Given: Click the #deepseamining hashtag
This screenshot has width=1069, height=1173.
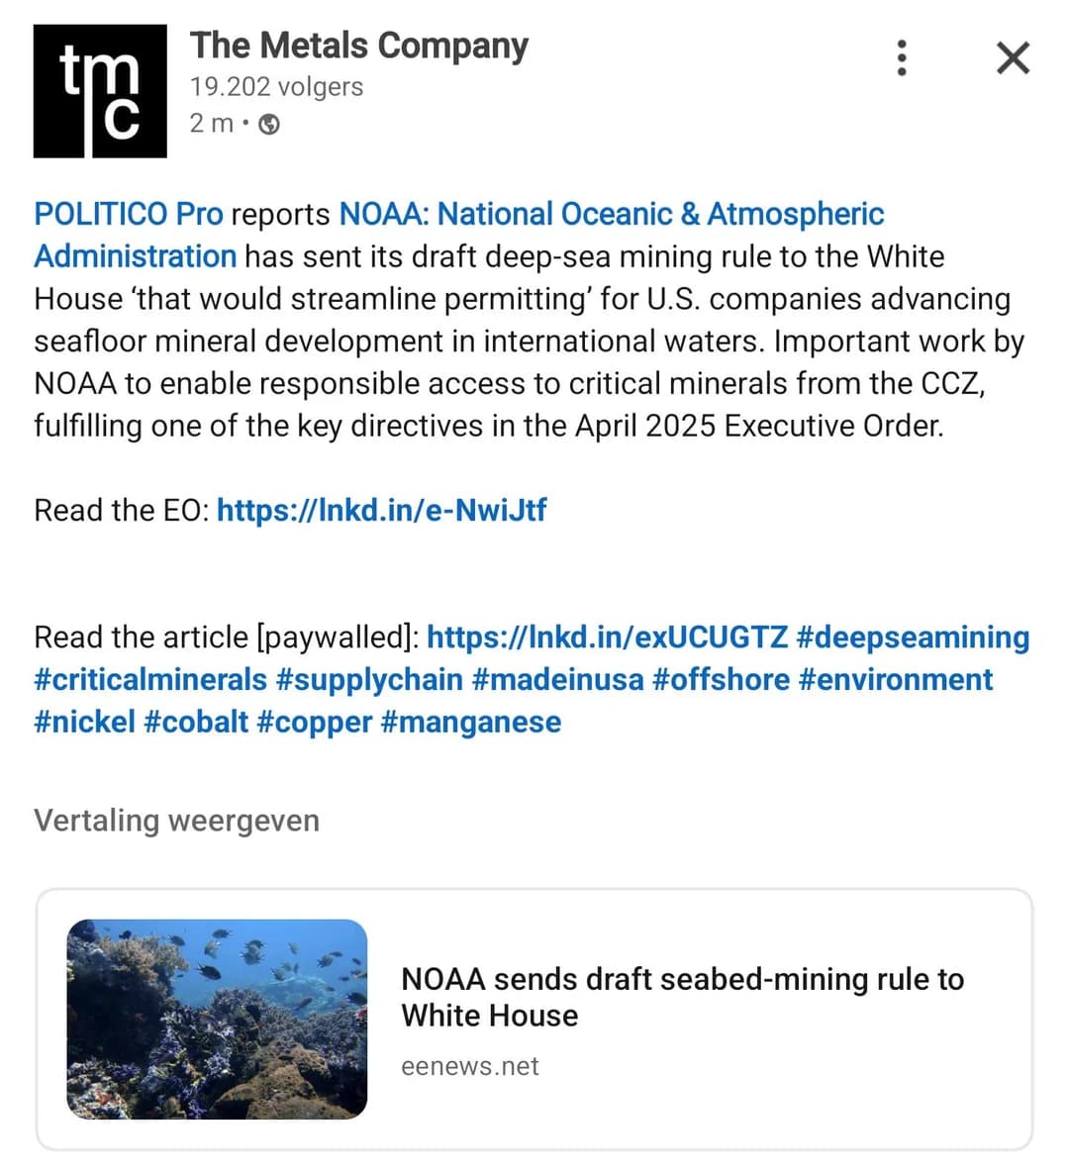Looking at the screenshot, I should coord(912,636).
